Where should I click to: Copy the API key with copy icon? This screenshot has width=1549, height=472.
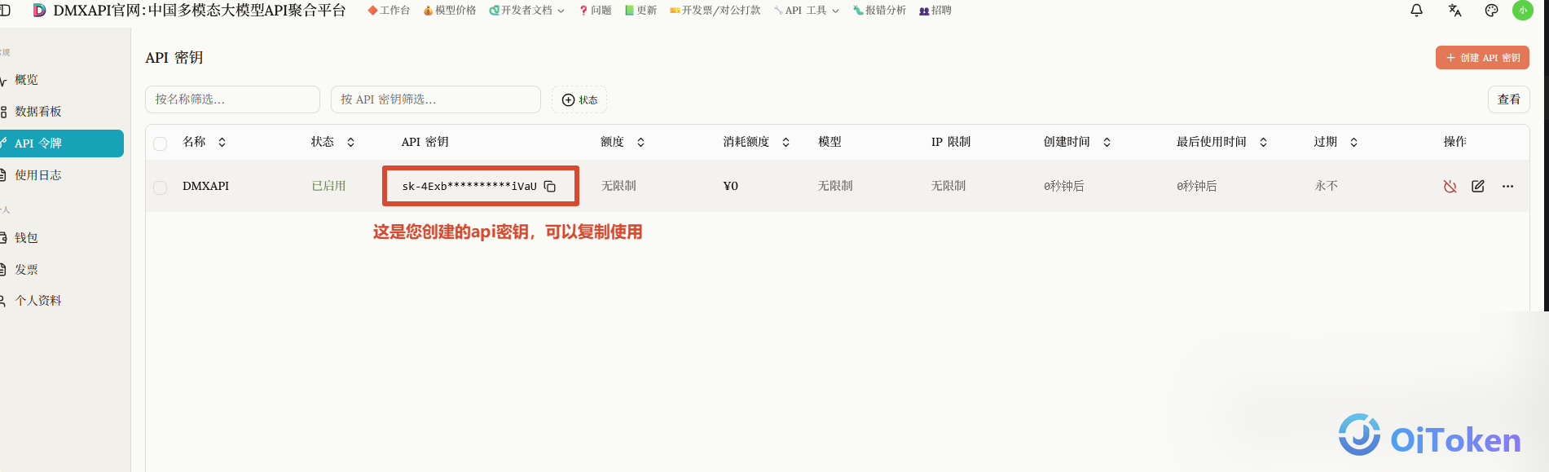550,186
